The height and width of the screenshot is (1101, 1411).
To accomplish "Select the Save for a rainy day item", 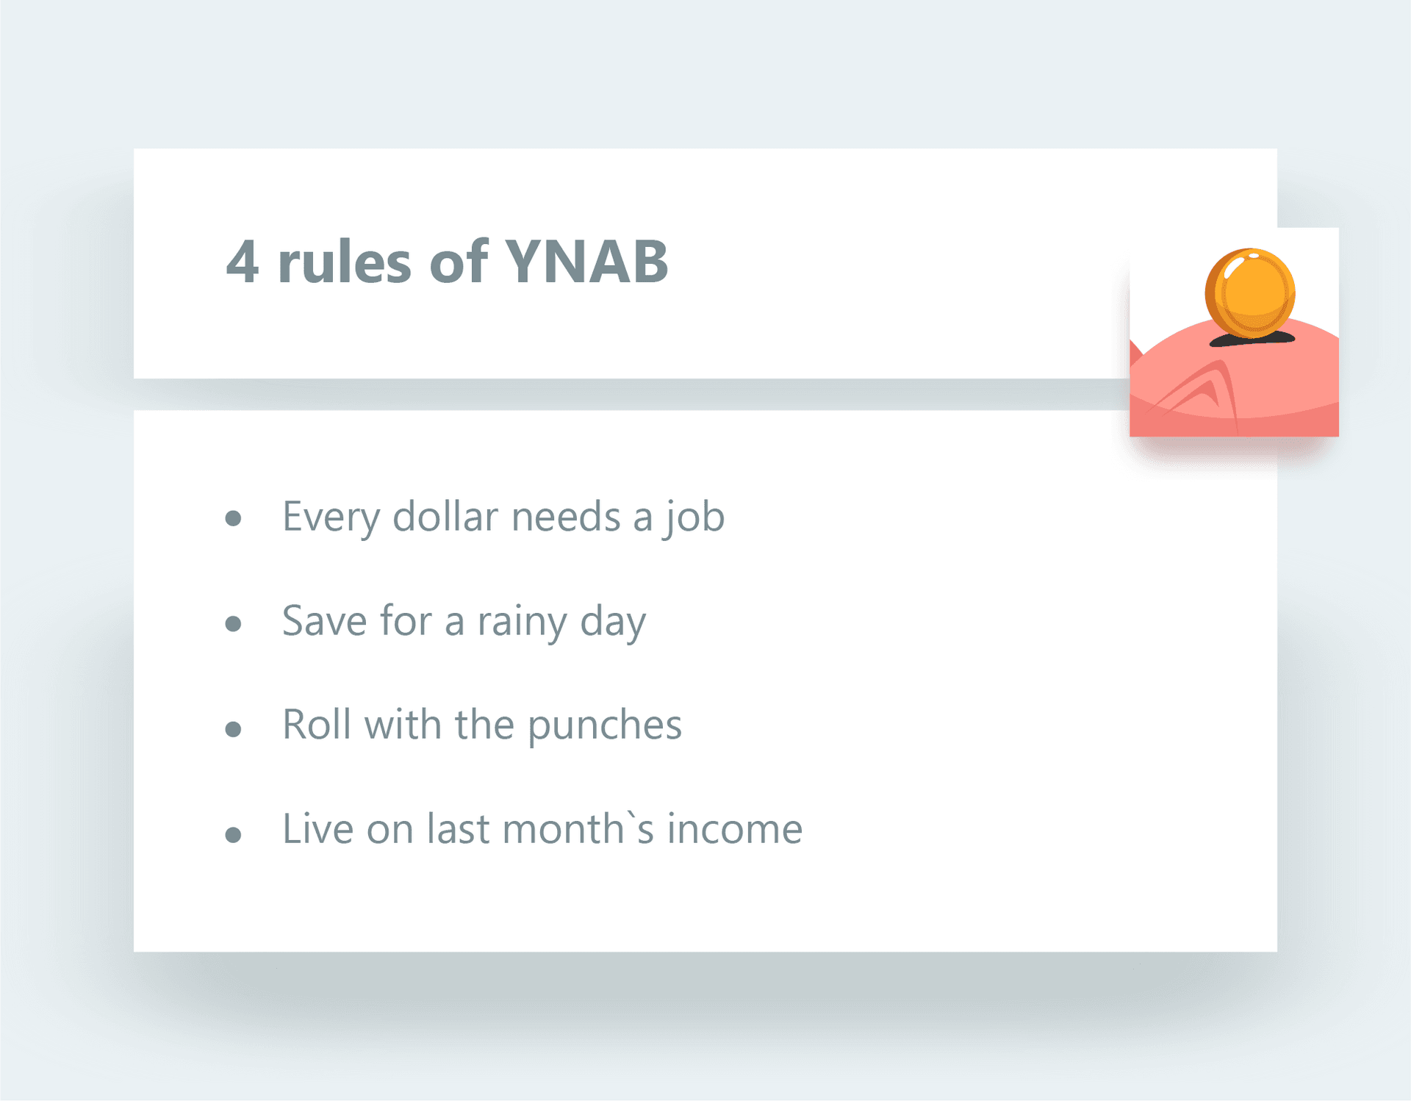I will [464, 623].
